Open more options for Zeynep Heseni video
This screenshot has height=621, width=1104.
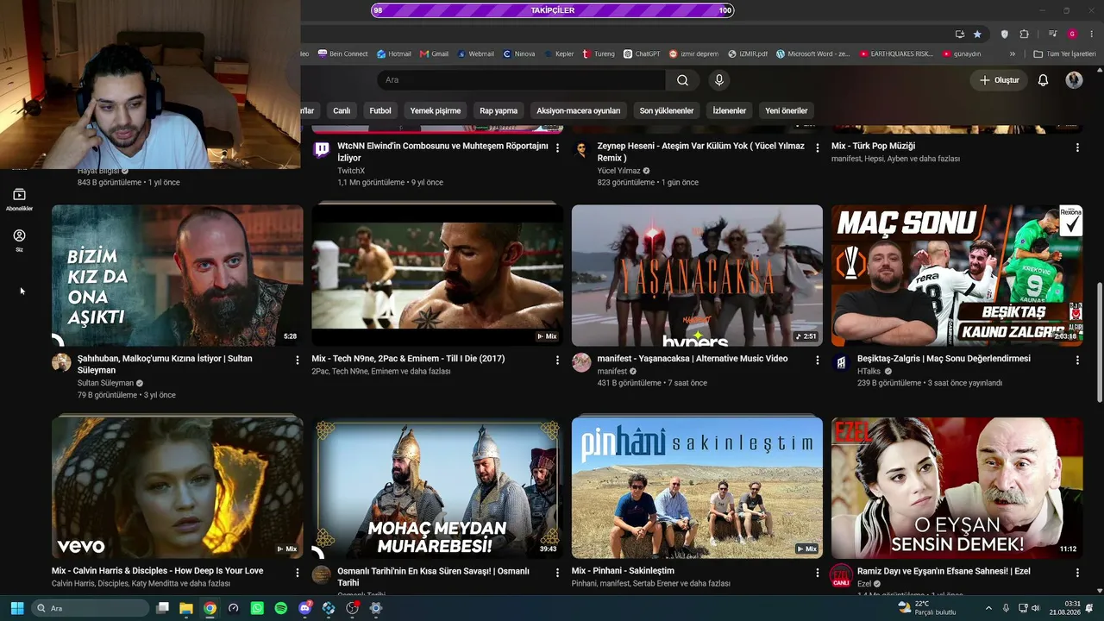click(x=818, y=147)
